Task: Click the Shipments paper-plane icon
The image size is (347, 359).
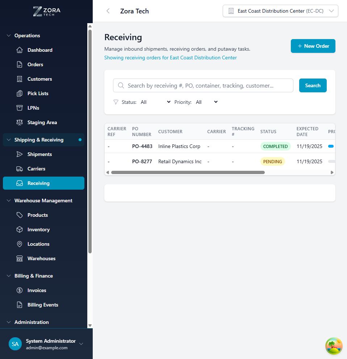Action: tap(19, 154)
